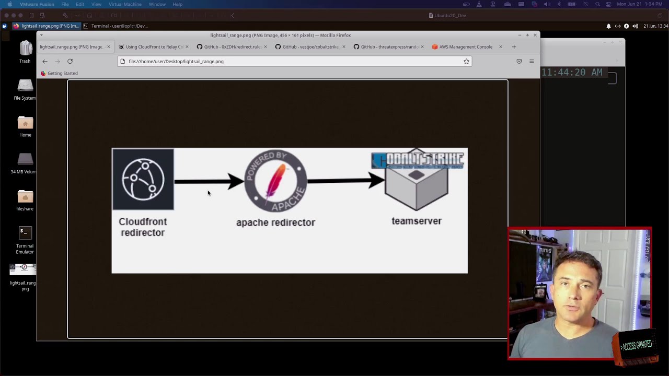Bookmark this page with star icon

pyautogui.click(x=466, y=61)
